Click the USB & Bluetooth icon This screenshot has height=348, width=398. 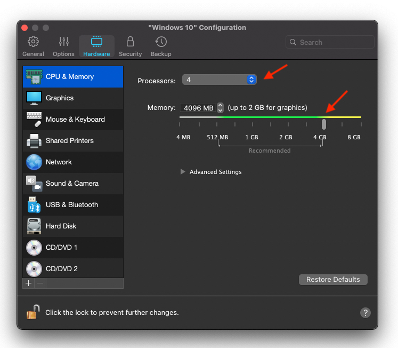[x=34, y=205]
